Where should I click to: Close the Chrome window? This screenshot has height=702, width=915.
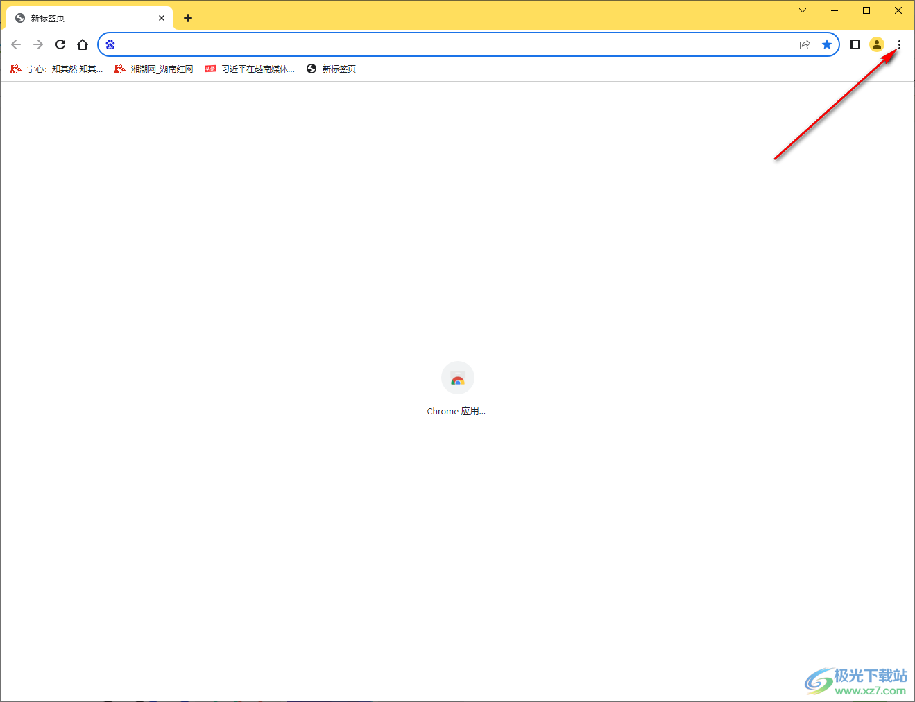[898, 10]
